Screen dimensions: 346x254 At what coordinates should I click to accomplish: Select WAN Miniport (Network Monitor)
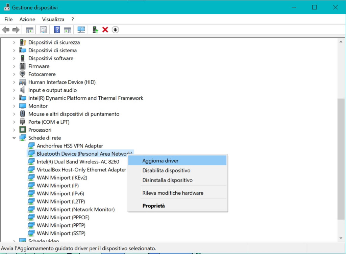click(76, 209)
